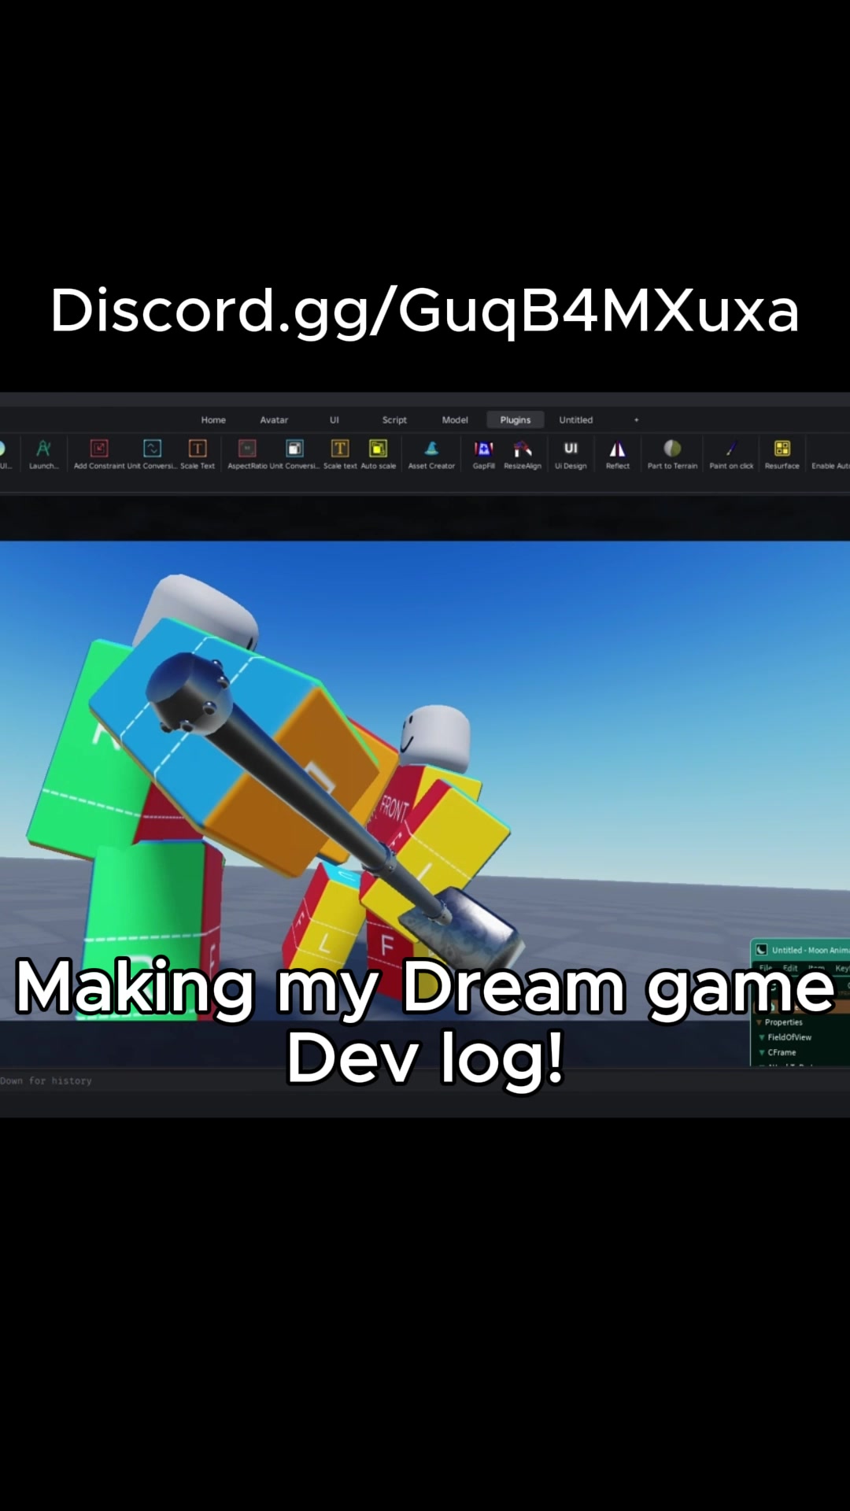Image resolution: width=850 pixels, height=1511 pixels.
Task: Select the Properties label in Moon Animator
Action: point(784,1022)
